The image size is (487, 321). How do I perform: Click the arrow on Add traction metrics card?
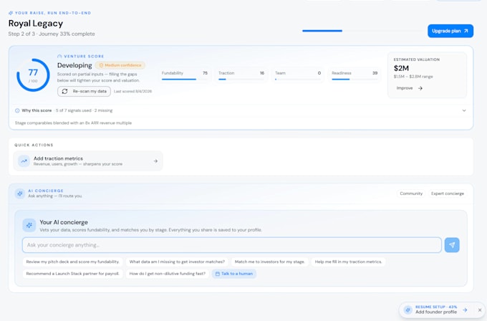155,161
